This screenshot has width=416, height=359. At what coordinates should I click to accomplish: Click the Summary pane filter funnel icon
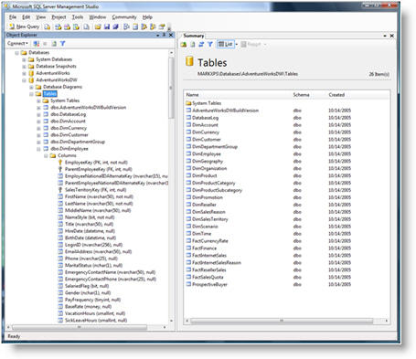210,45
